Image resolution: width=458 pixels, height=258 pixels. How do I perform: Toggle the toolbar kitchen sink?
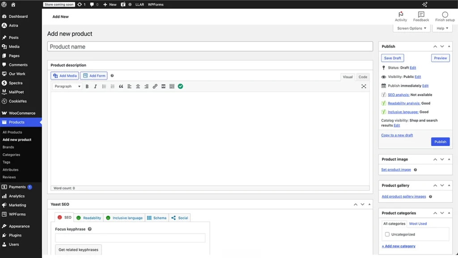[172, 86]
